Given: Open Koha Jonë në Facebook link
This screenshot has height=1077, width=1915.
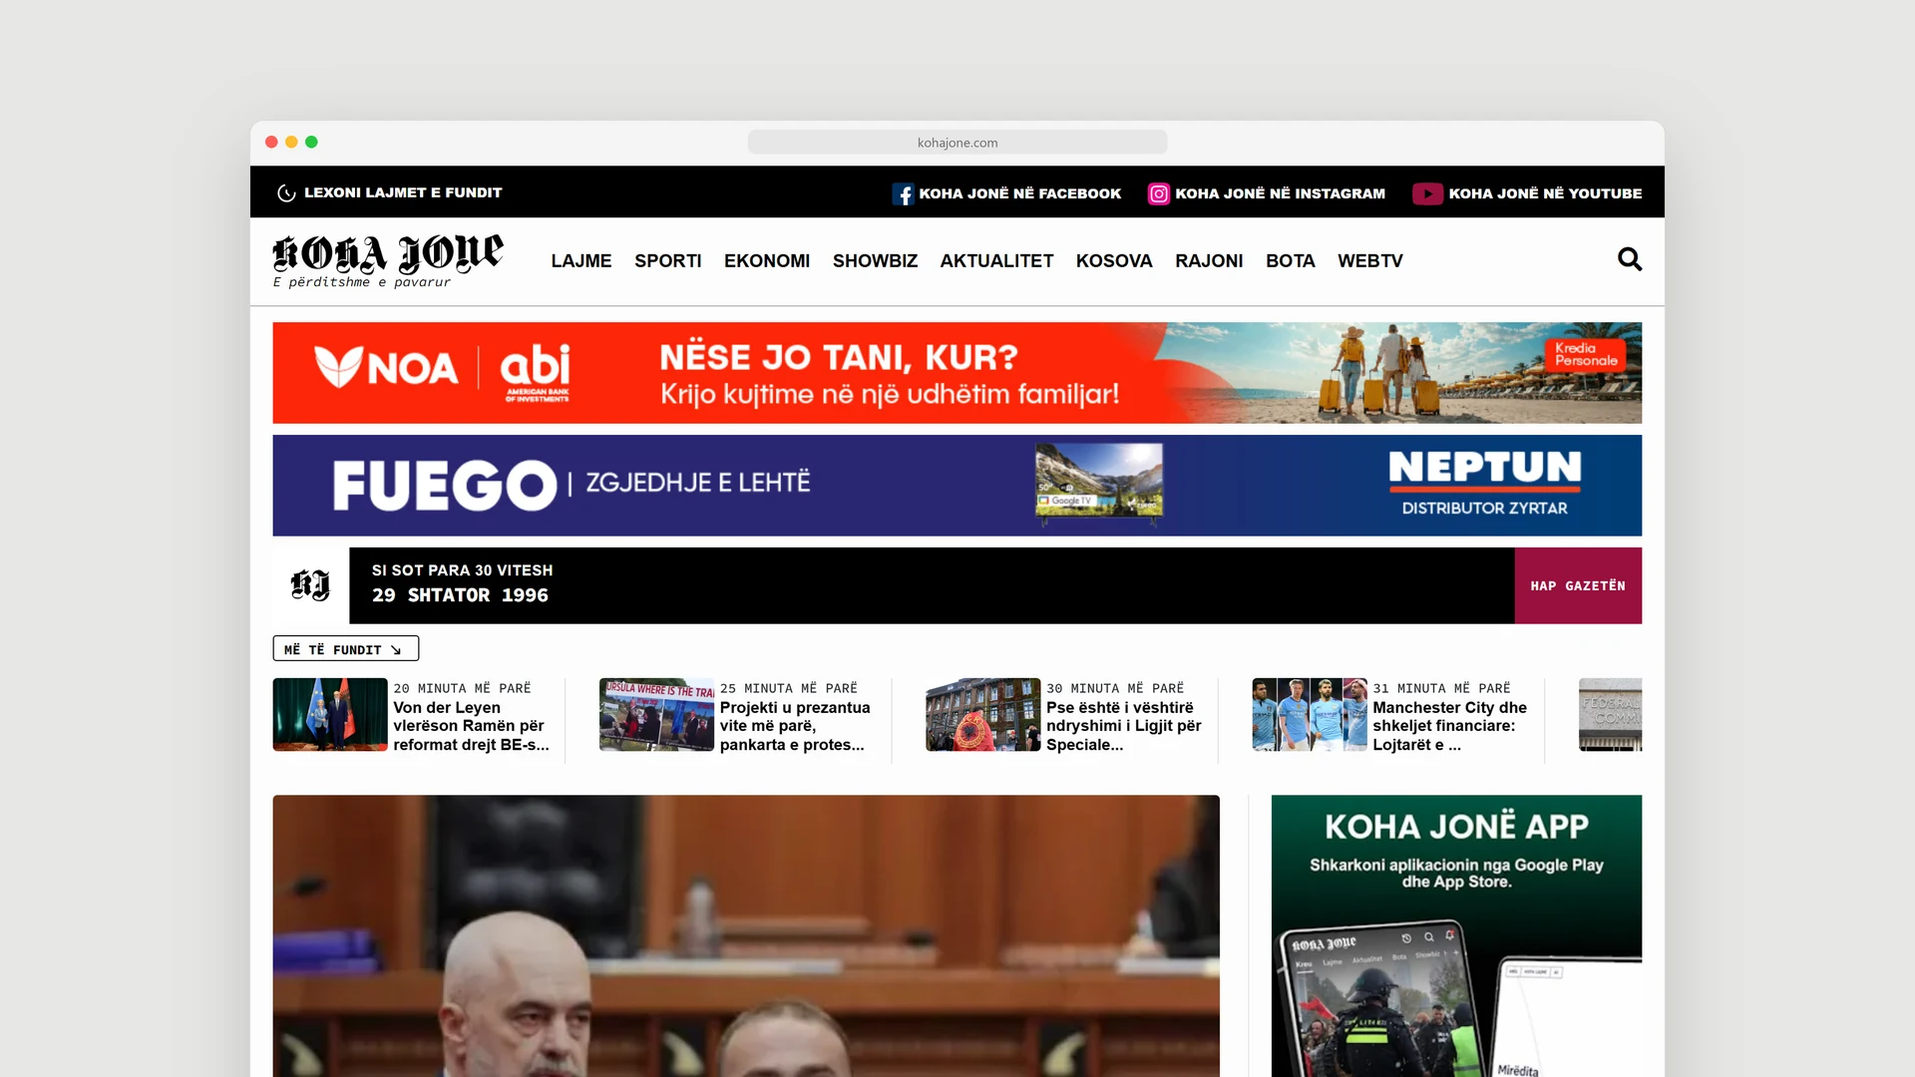Looking at the screenshot, I should click(1020, 193).
